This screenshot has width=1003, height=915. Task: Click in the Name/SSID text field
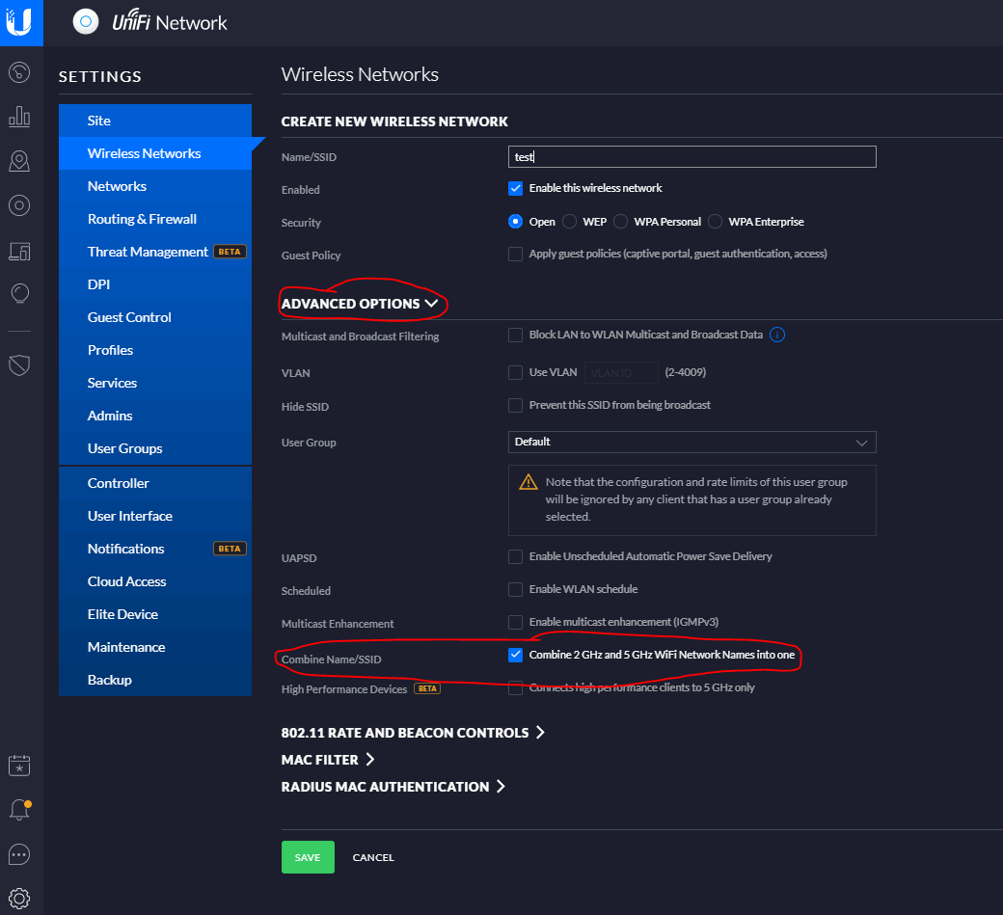pos(691,157)
